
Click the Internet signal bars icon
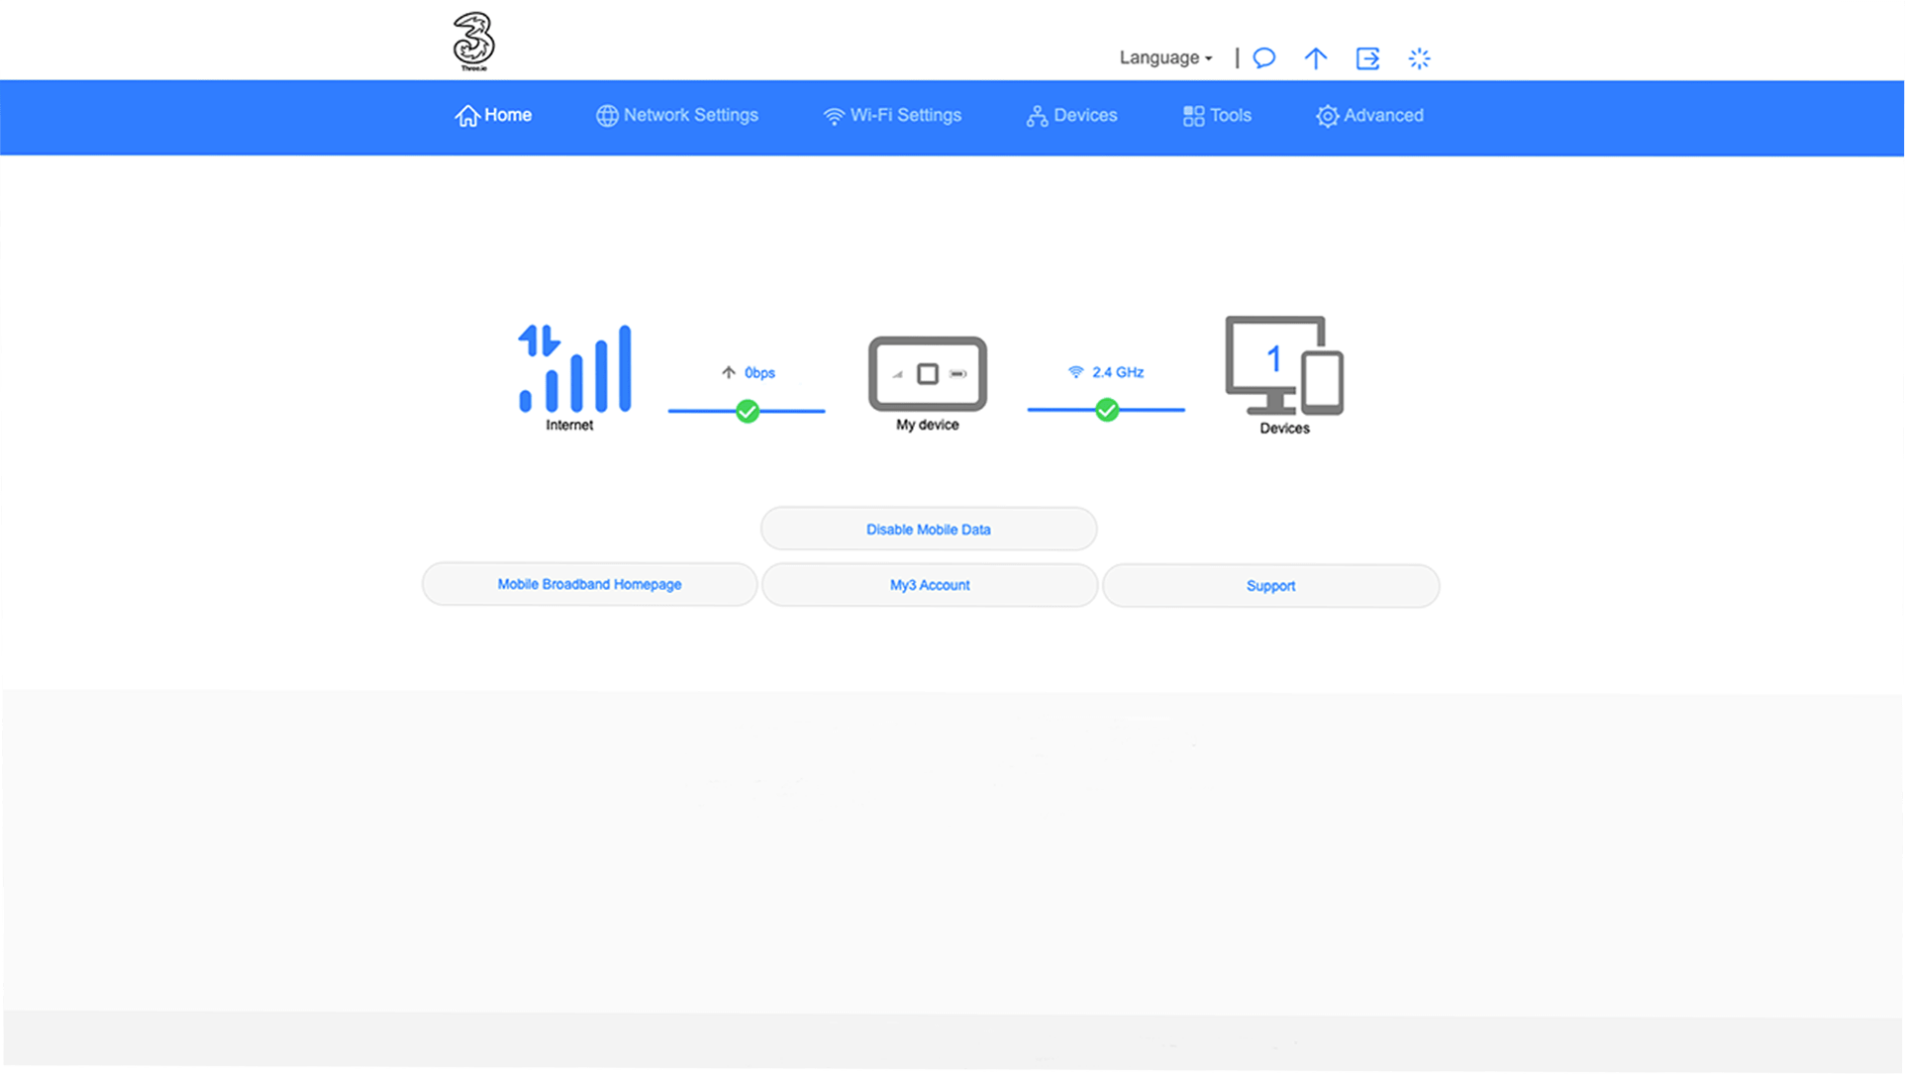coord(574,368)
